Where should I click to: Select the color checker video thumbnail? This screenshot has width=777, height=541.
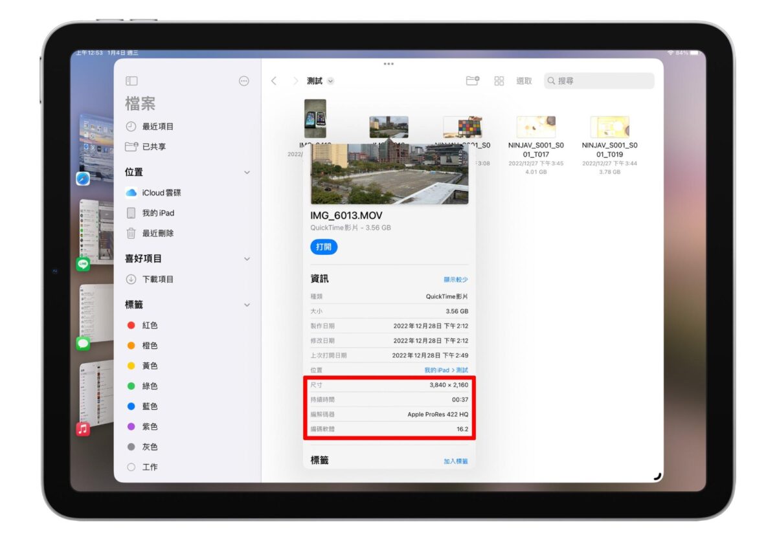coord(462,127)
